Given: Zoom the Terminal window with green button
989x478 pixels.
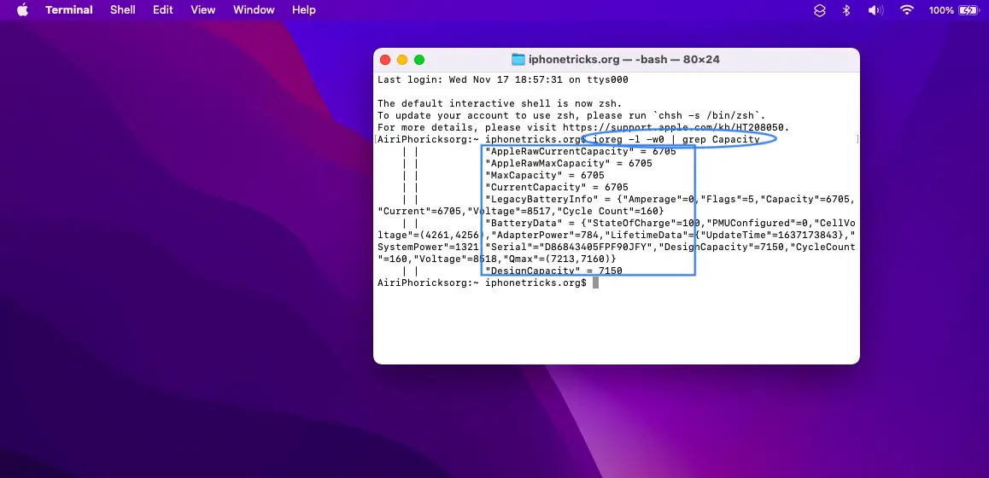Looking at the screenshot, I should point(418,60).
